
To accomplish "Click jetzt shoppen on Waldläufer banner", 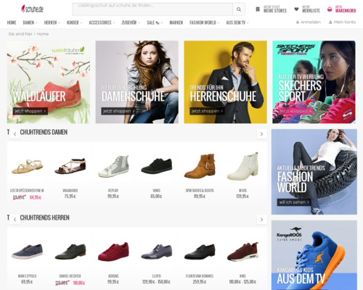I will coord(30,111).
